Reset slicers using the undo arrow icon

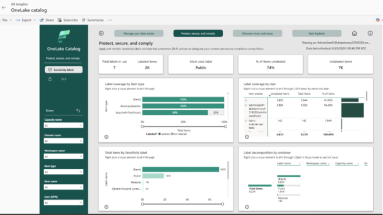(x=78, y=110)
